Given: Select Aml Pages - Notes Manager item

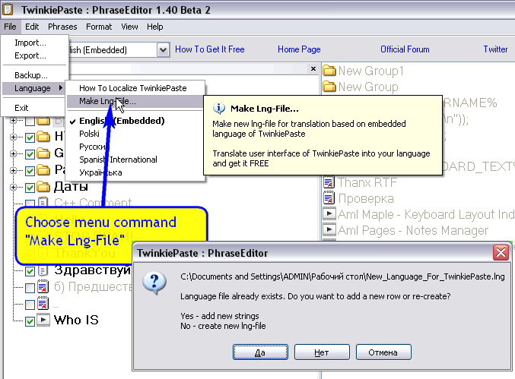Looking at the screenshot, I should [413, 230].
